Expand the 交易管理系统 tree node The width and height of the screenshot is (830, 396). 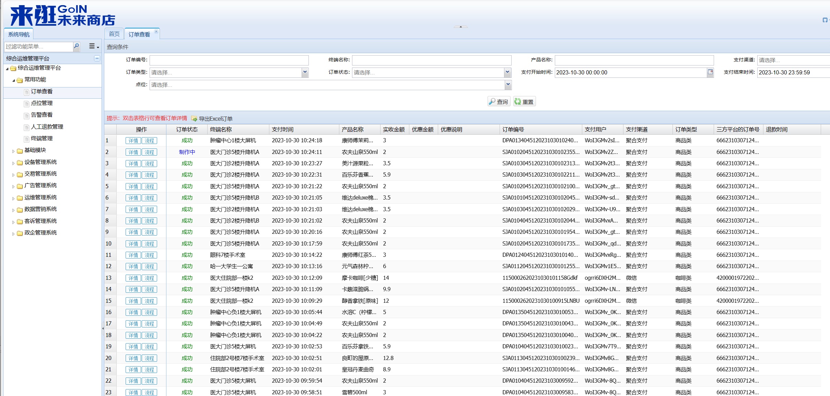pos(13,175)
